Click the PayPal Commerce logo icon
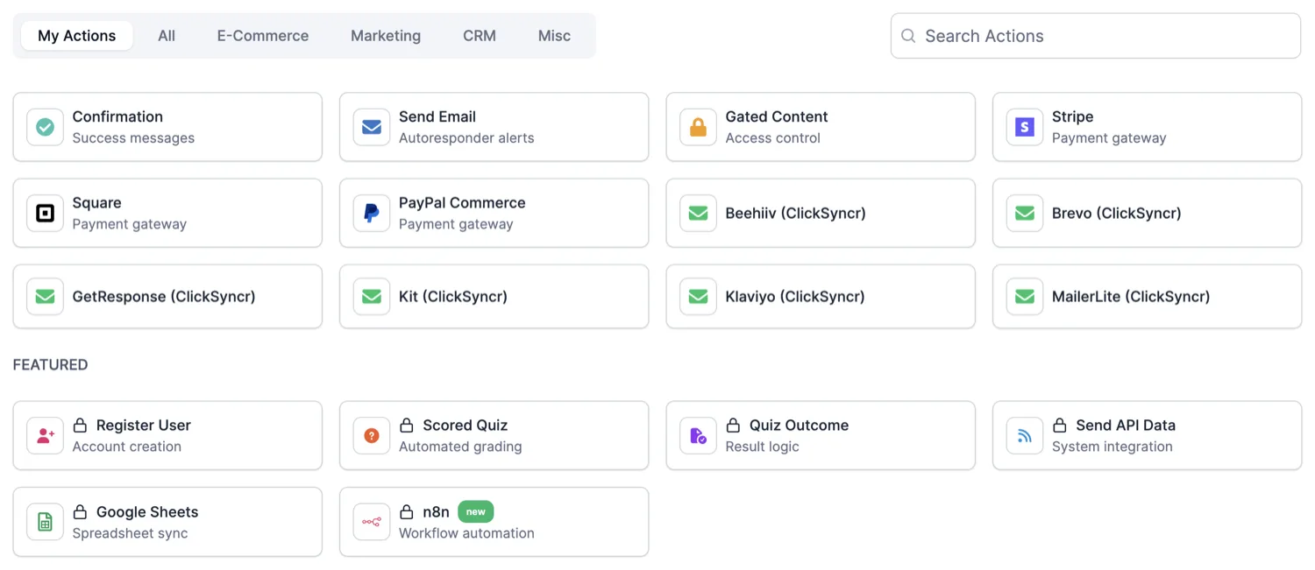 pyautogui.click(x=372, y=213)
